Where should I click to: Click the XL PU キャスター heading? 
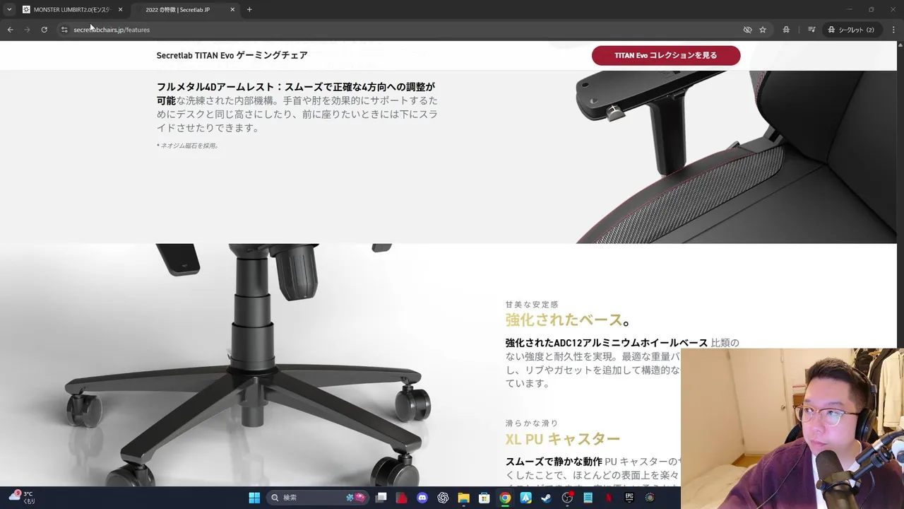563,439
